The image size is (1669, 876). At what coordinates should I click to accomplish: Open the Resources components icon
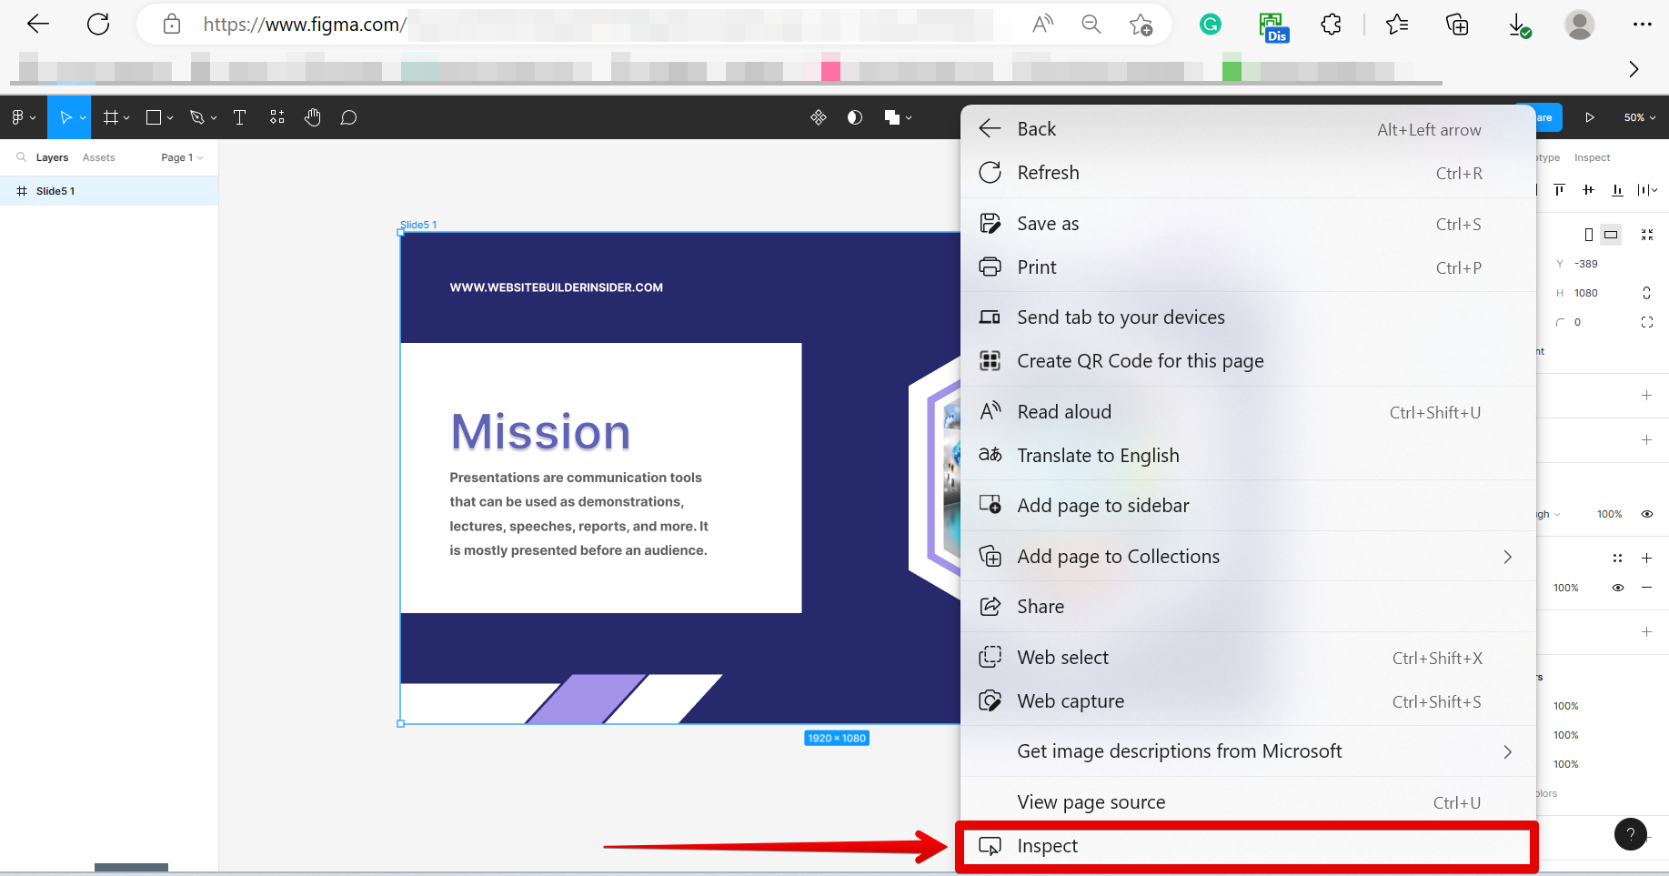coord(277,117)
